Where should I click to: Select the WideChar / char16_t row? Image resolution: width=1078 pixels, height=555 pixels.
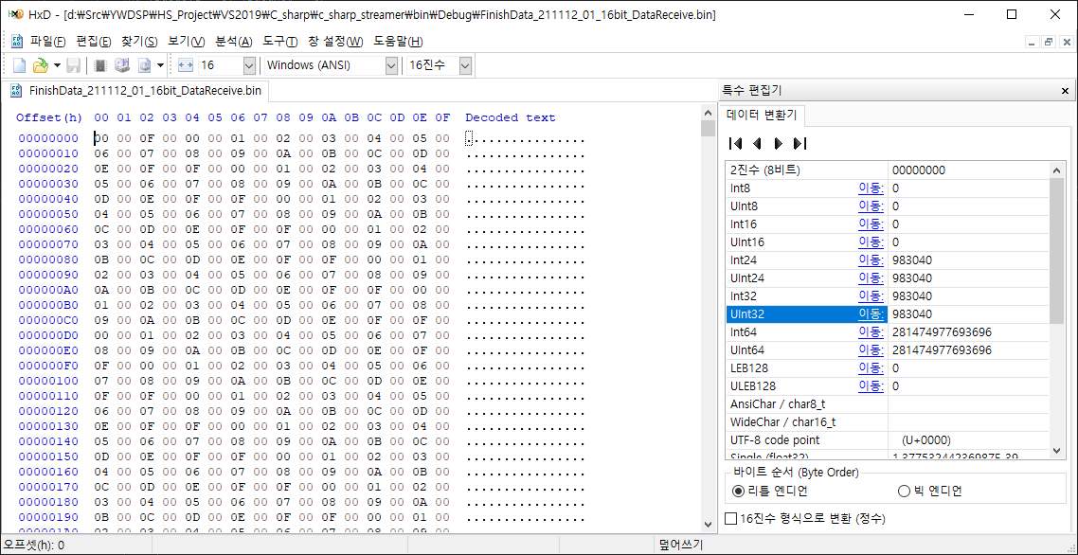(x=888, y=422)
